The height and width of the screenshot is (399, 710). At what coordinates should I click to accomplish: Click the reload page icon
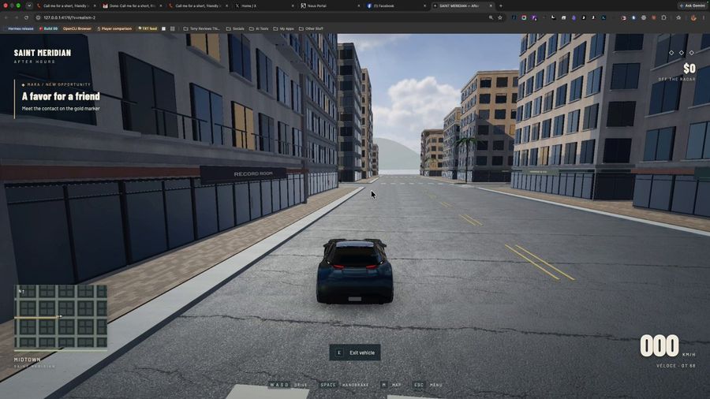point(26,17)
